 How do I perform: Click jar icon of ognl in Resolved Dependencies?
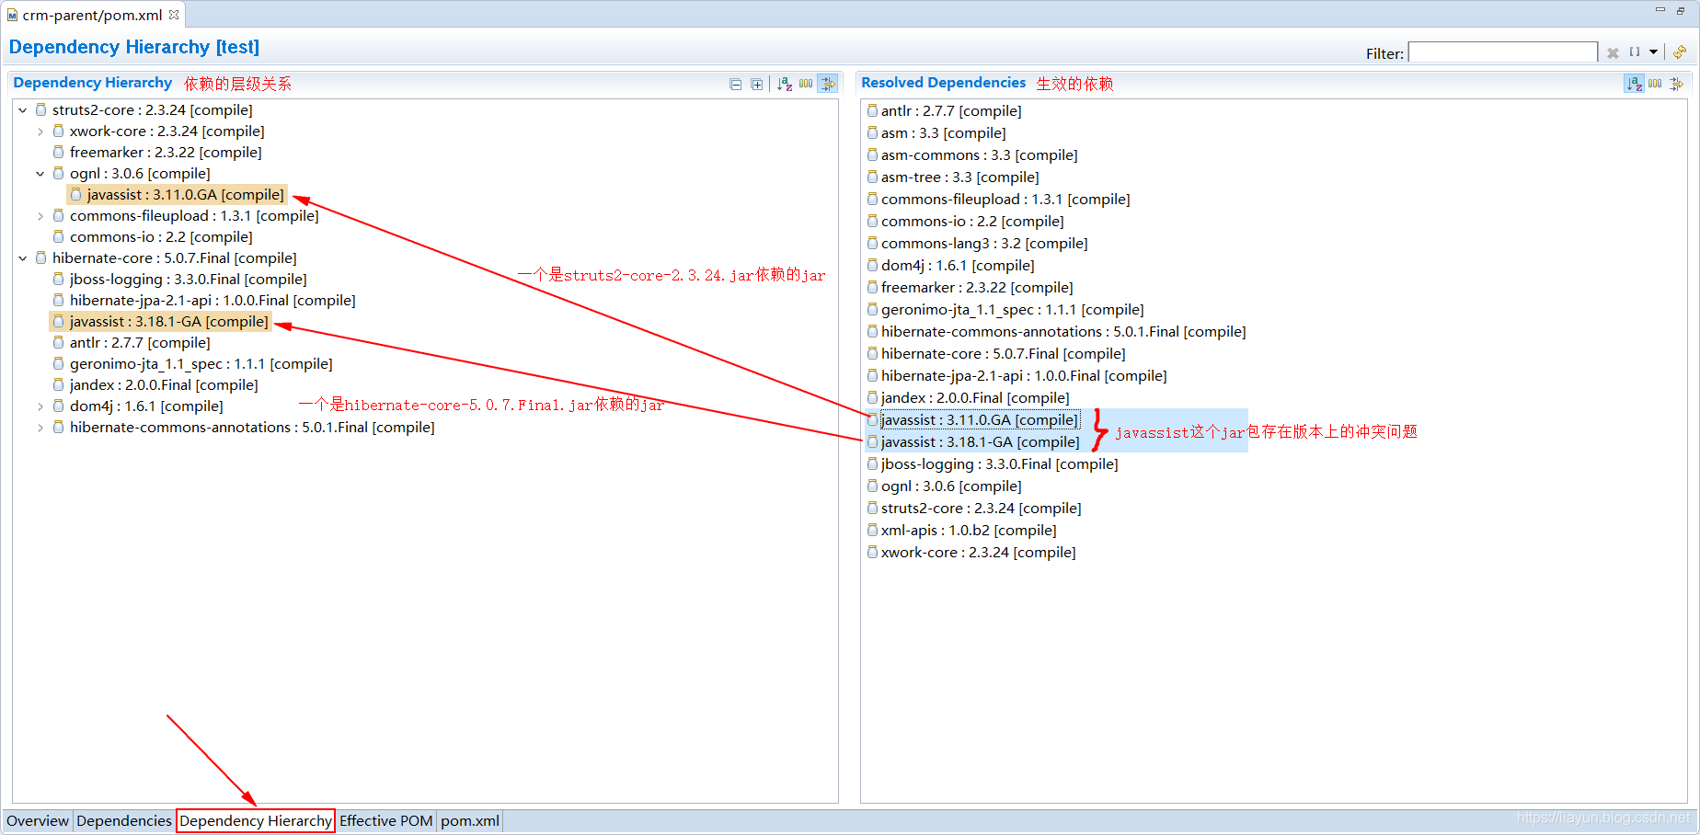873,486
